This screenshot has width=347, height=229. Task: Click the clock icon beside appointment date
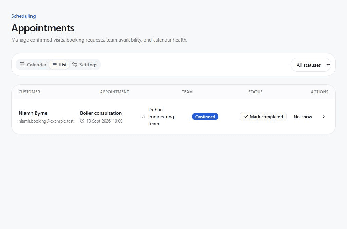[x=82, y=121]
